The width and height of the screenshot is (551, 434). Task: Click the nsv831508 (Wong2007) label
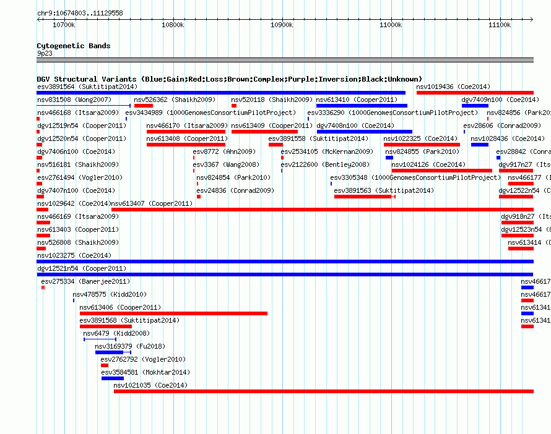click(x=74, y=100)
